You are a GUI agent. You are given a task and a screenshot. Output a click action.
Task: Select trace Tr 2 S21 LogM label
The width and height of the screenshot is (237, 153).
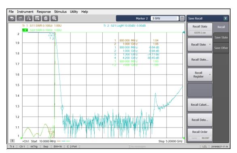(125, 25)
